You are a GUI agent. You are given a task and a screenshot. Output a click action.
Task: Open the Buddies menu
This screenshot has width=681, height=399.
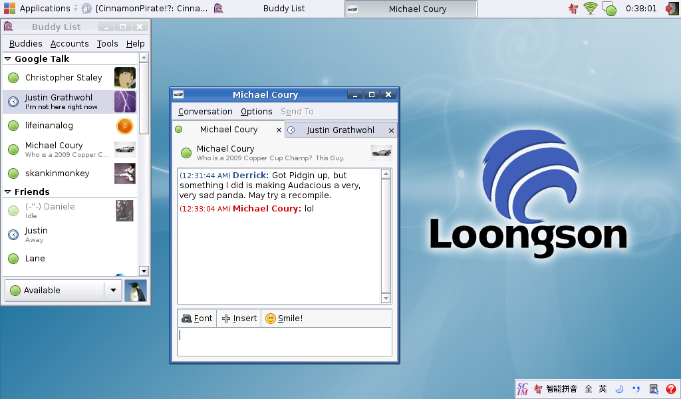pyautogui.click(x=26, y=43)
